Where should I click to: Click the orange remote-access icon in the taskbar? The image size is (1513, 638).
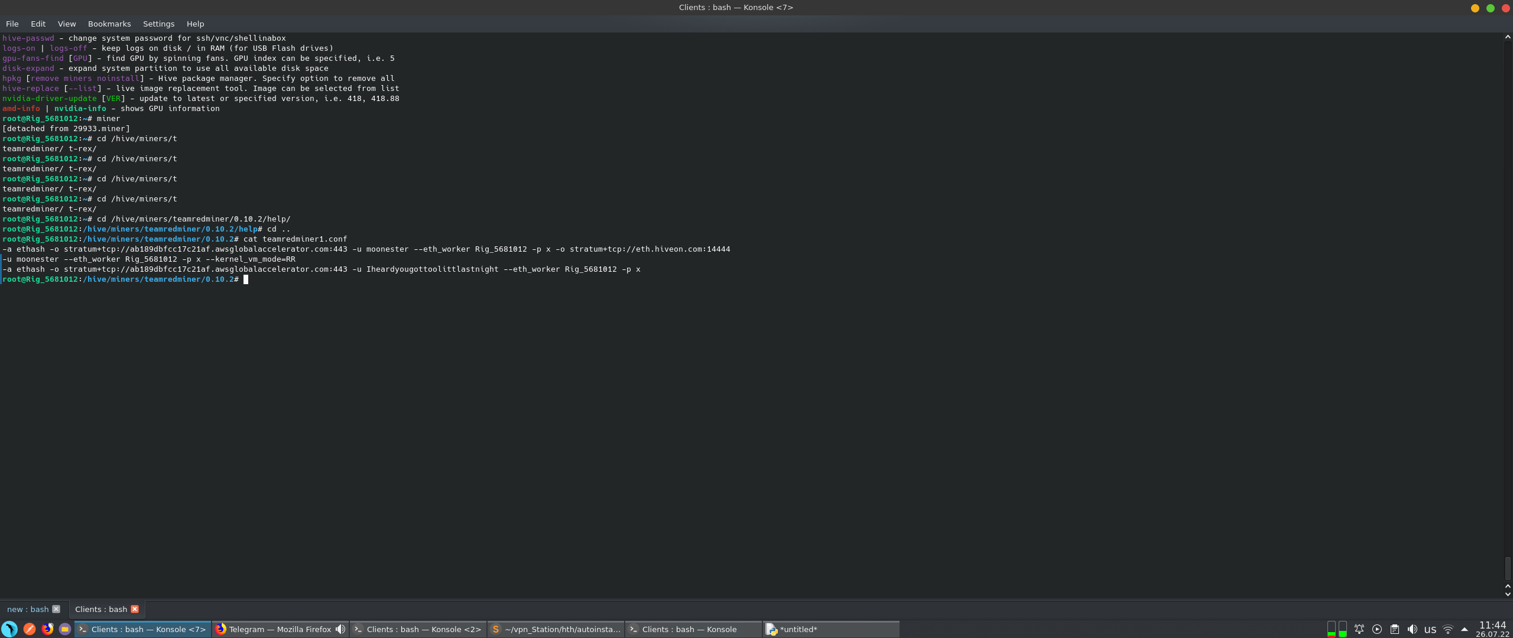coord(31,629)
